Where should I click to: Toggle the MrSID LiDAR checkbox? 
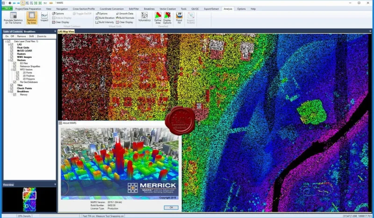[12, 51]
